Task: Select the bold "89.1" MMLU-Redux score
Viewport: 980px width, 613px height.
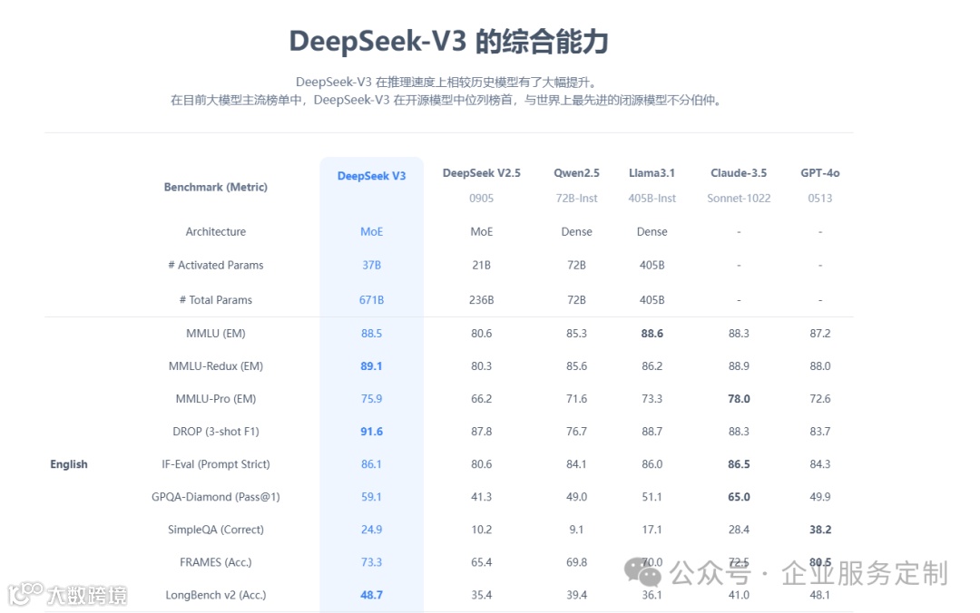Action: (x=371, y=366)
